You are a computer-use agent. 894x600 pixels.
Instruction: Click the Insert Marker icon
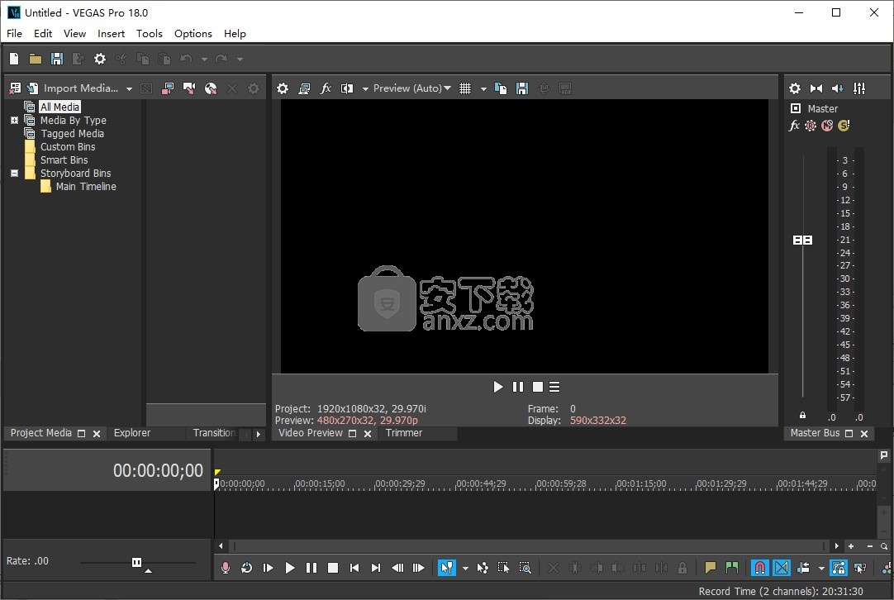[x=710, y=568]
